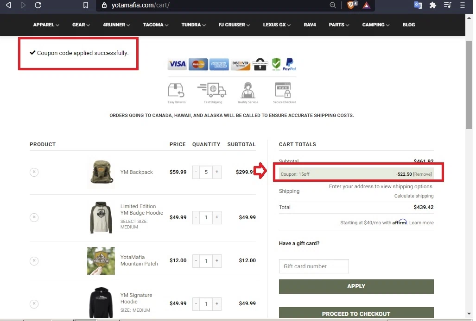The width and height of the screenshot is (476, 321).
Task: Open the media playlist control icon
Action: coord(447,5)
